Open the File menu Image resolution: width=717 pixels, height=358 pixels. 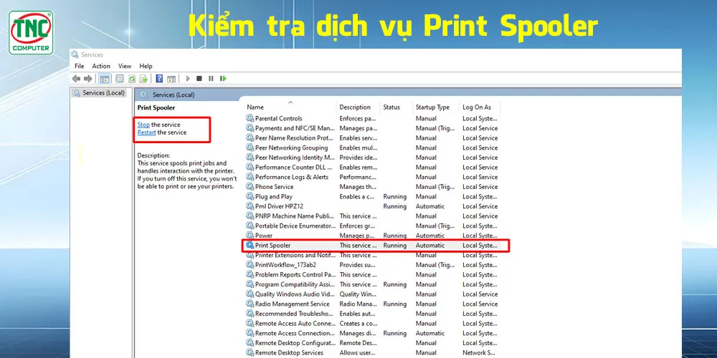coord(80,66)
